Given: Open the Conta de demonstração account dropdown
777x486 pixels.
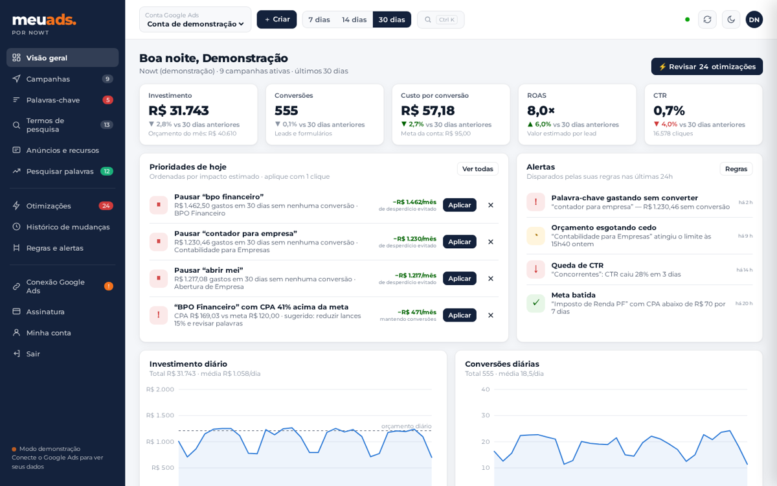Looking at the screenshot, I should [196, 19].
